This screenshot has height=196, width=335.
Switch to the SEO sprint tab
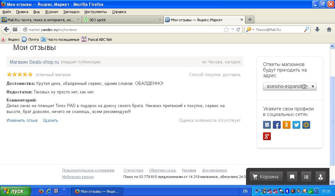(123, 20)
